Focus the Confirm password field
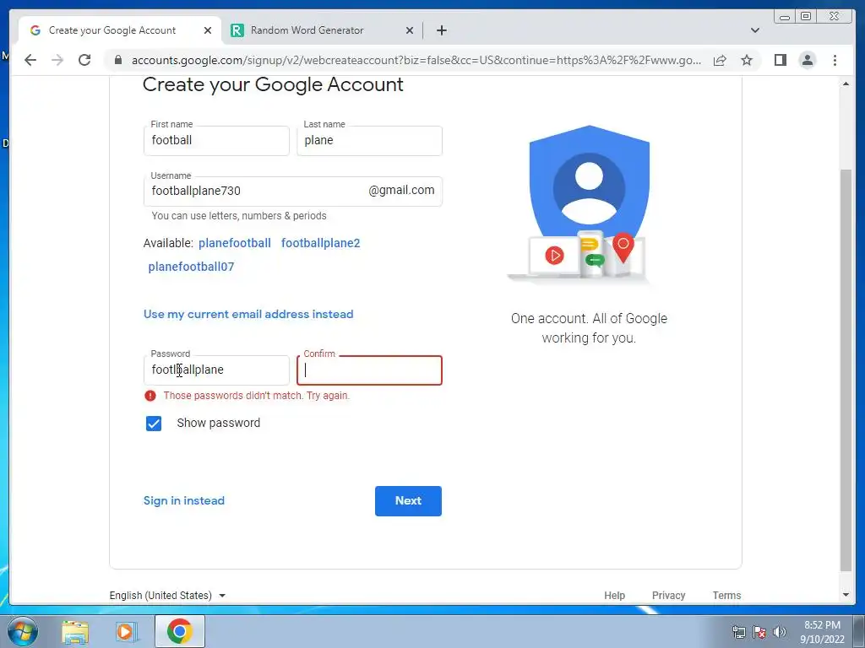Viewport: 865px width, 648px height. pos(369,370)
